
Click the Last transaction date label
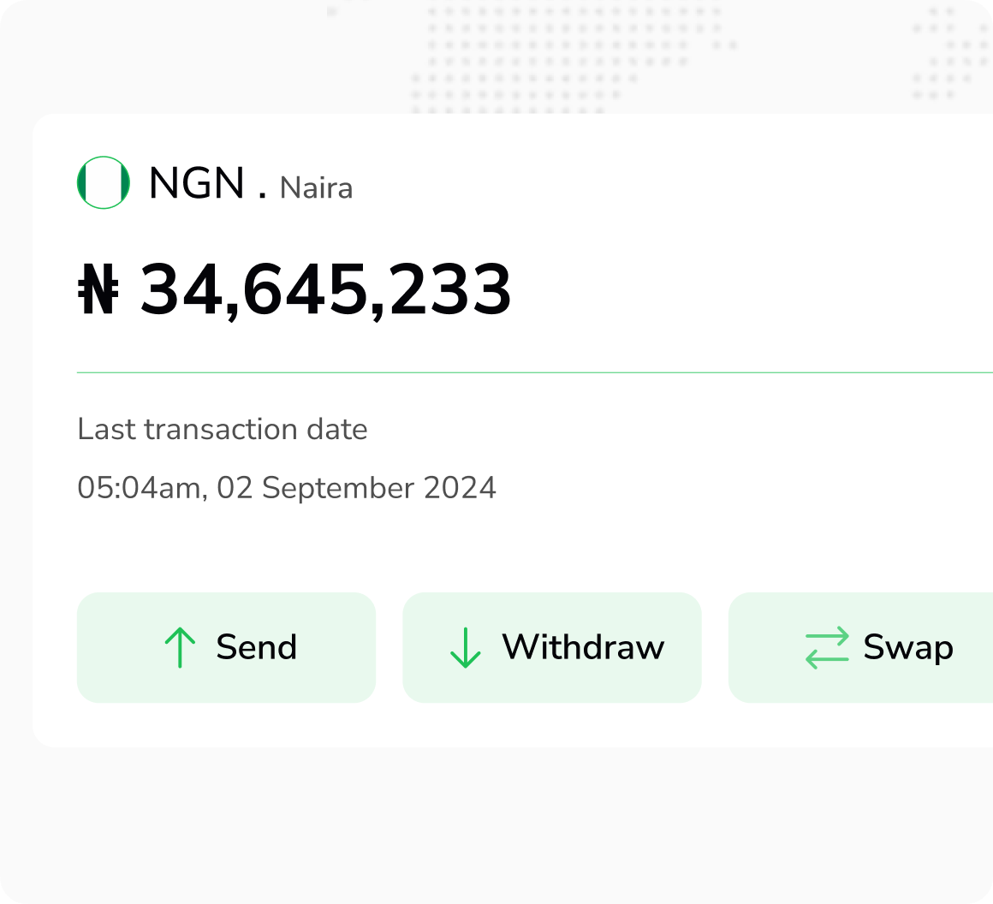(223, 429)
